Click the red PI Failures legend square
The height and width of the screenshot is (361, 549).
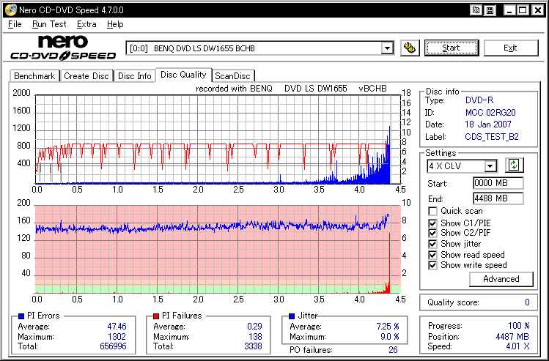(x=155, y=316)
